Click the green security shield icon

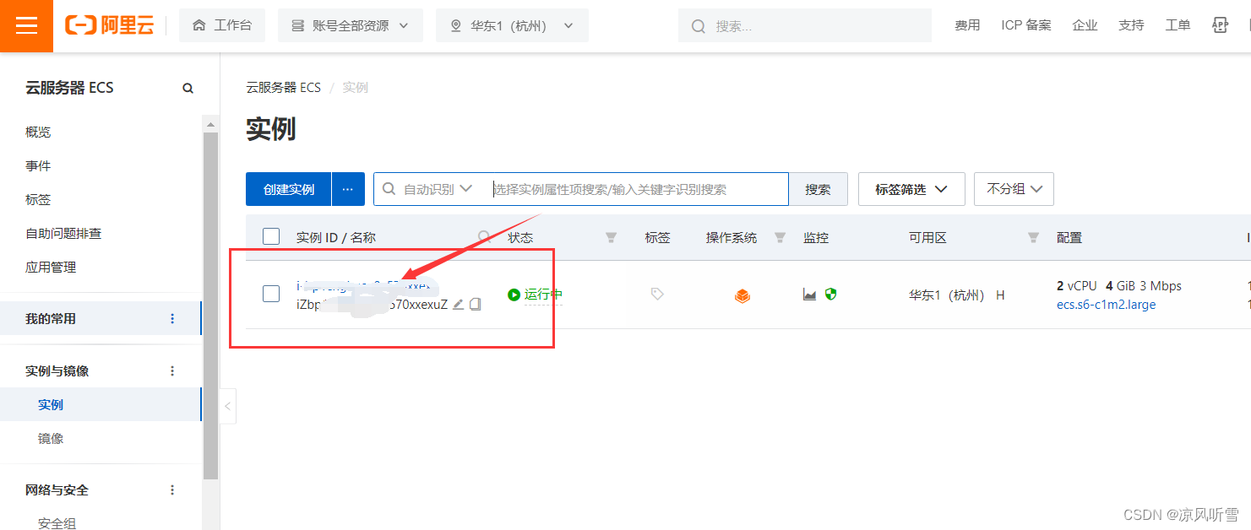pyautogui.click(x=830, y=295)
